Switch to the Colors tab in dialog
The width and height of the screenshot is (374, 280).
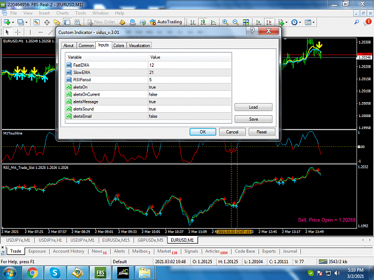click(x=118, y=45)
